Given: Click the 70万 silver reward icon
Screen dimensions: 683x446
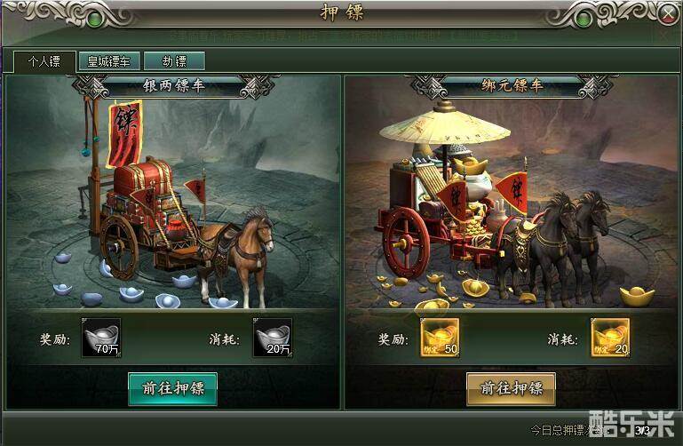Looking at the screenshot, I should 101,338.
